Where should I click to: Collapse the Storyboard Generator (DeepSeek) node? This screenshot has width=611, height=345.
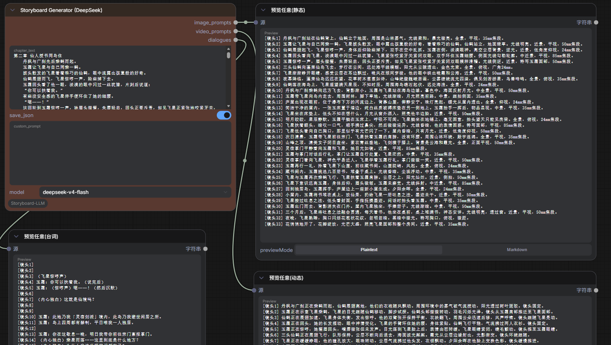pos(12,10)
